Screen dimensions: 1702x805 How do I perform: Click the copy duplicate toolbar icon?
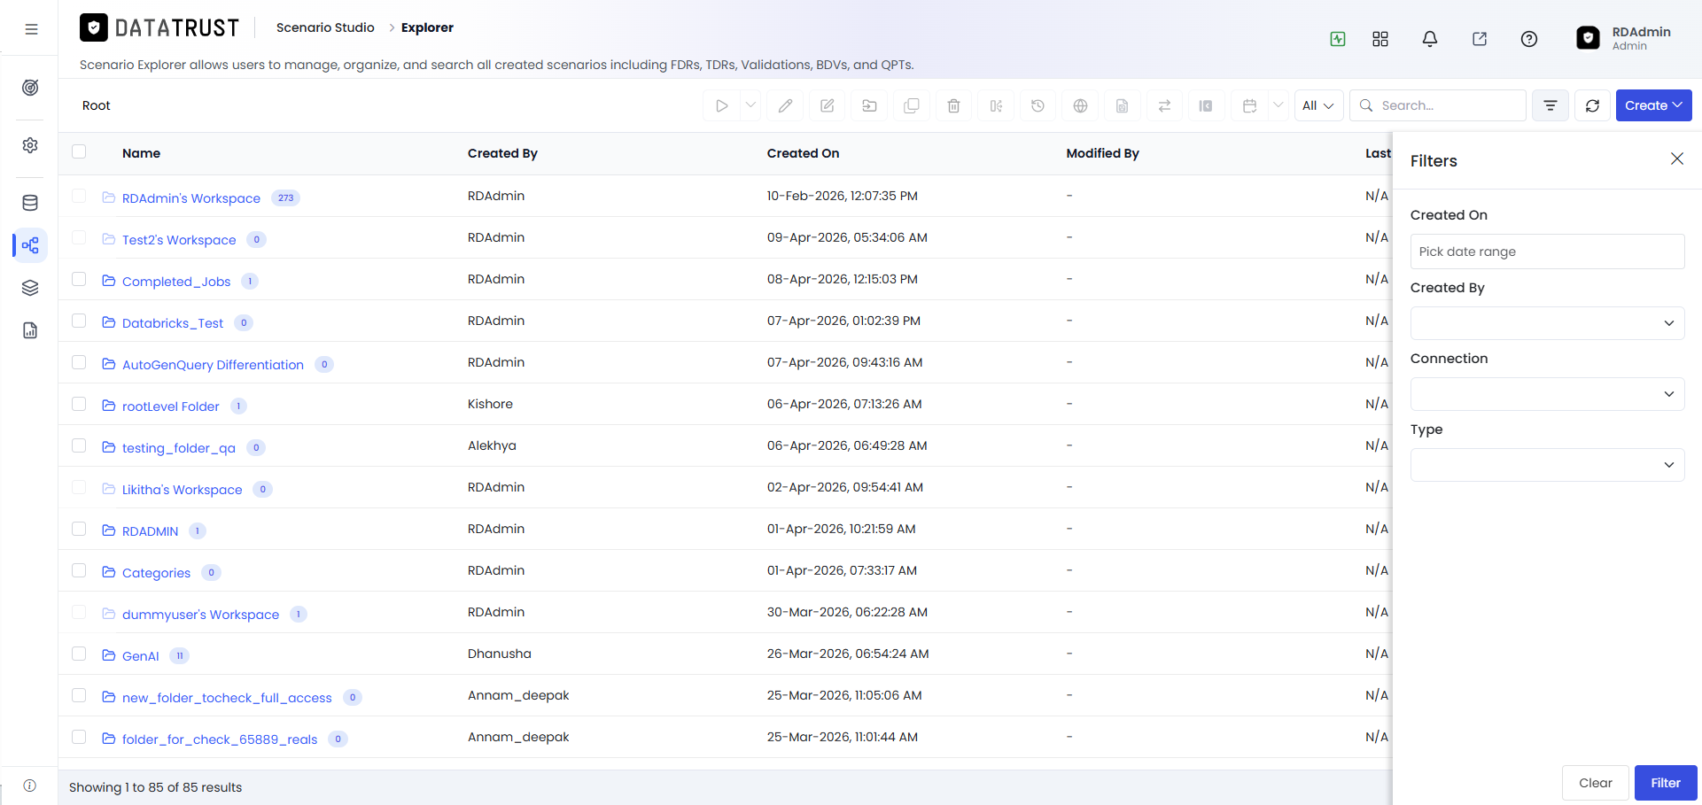[x=912, y=105]
